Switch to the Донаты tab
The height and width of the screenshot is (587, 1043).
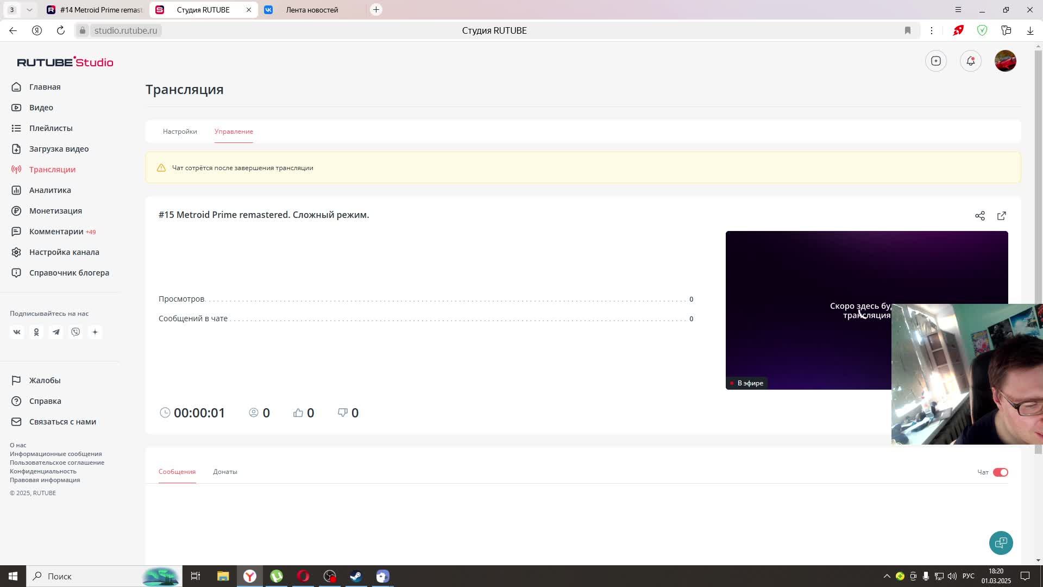click(225, 472)
